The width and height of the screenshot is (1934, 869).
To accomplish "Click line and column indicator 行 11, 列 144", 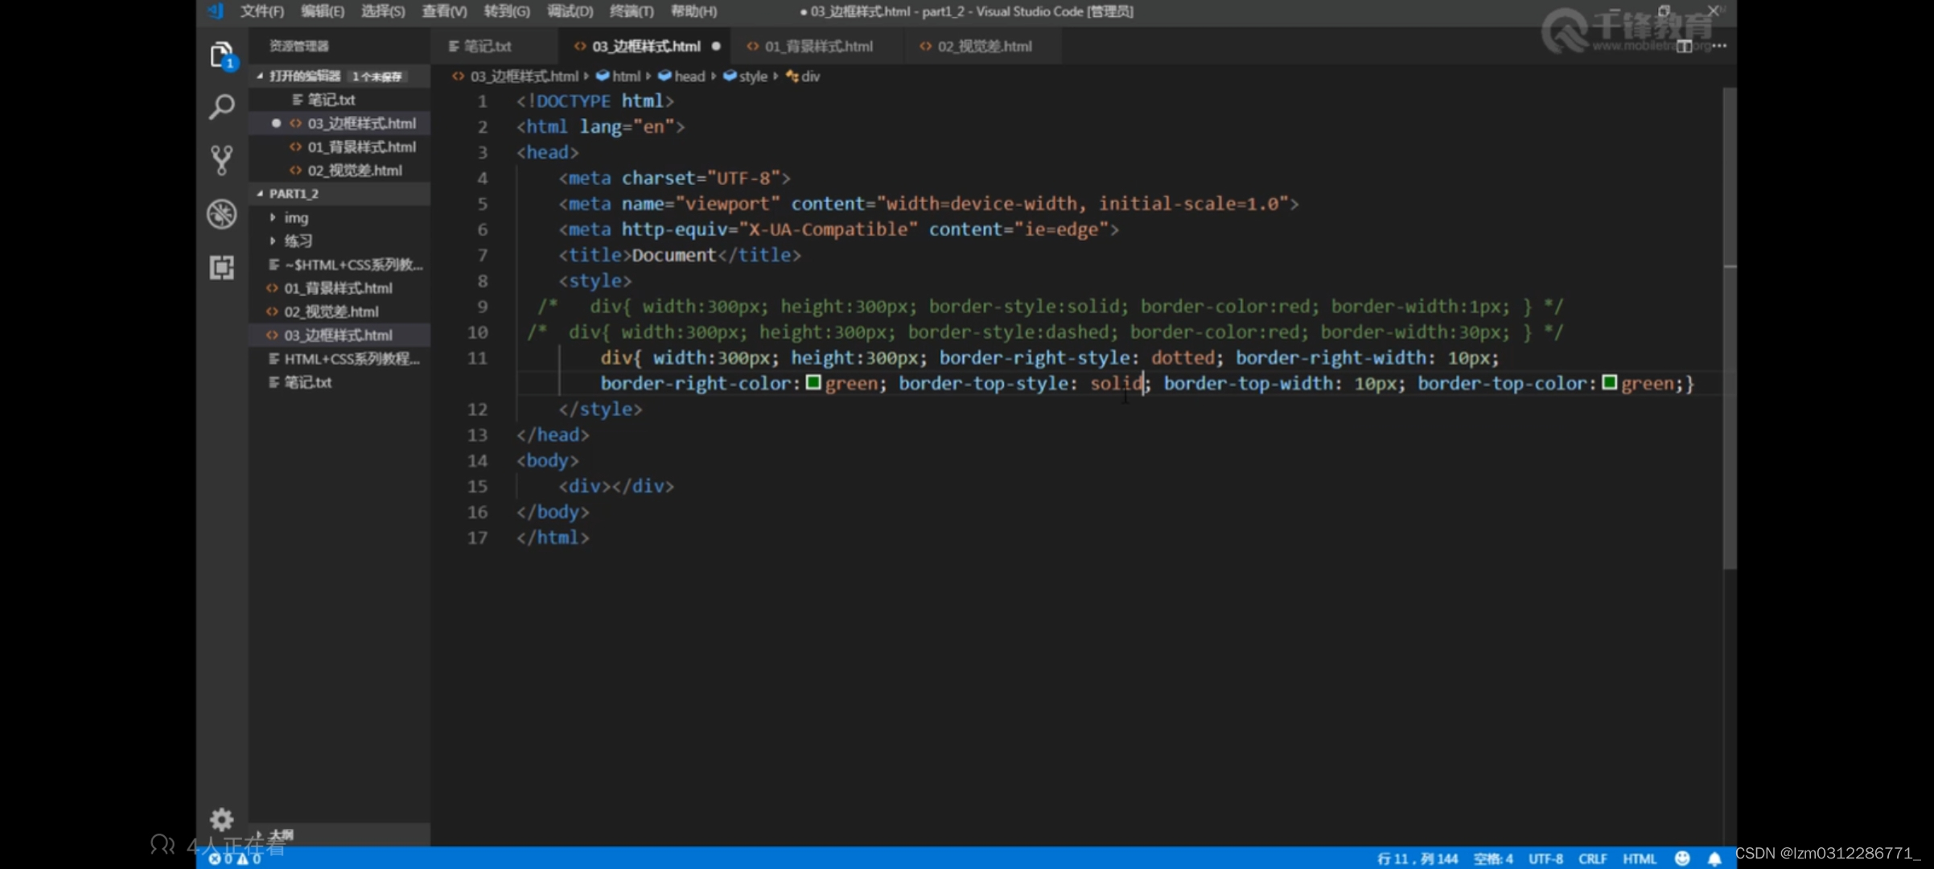I will 1418,859.
